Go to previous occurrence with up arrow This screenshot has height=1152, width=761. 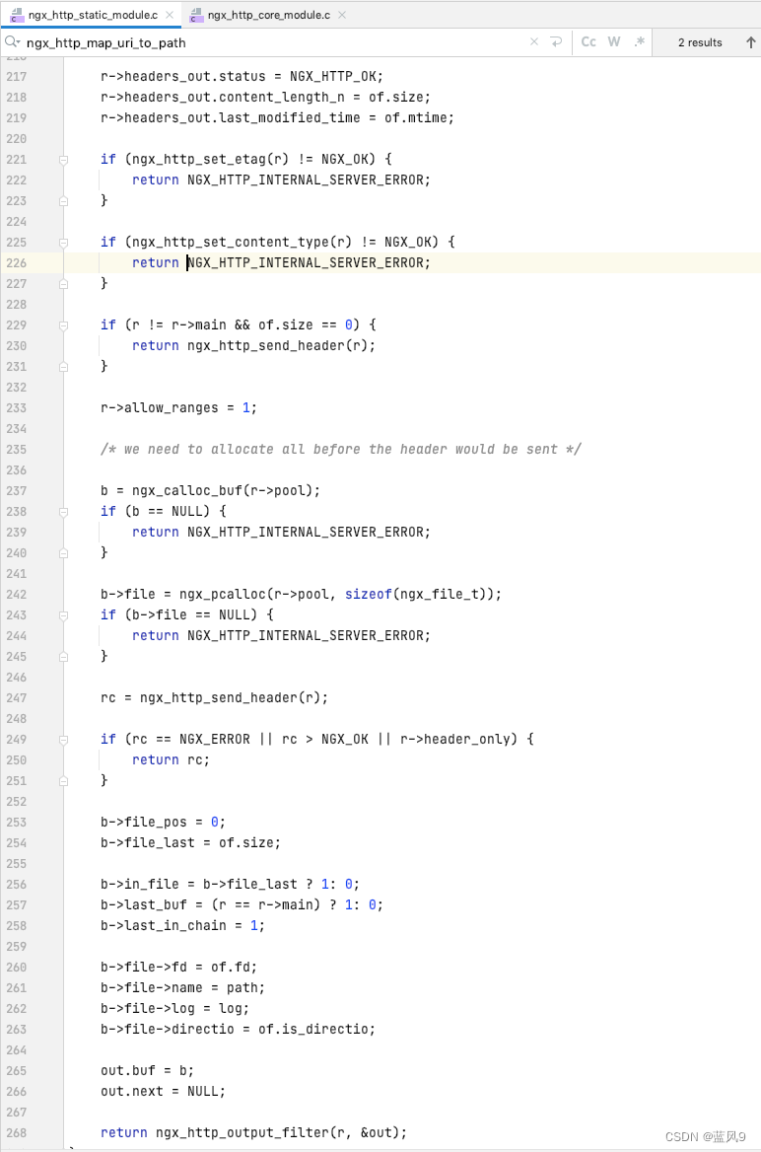[x=751, y=41]
